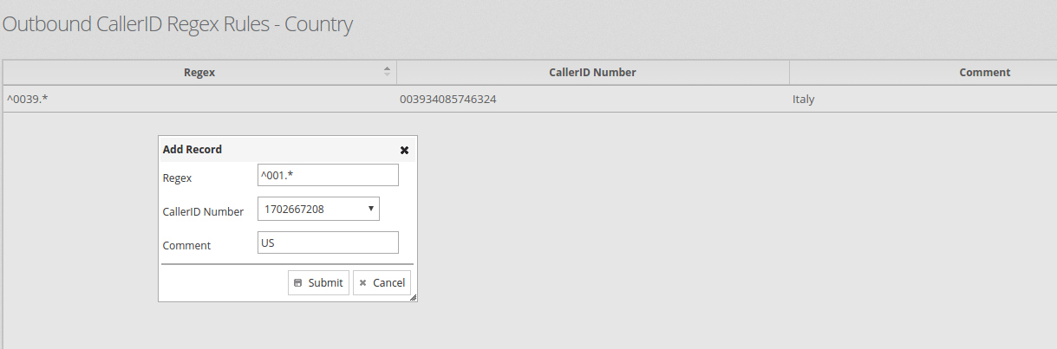This screenshot has height=349, width=1057.
Task: Click the Comment column header
Action: click(923, 73)
